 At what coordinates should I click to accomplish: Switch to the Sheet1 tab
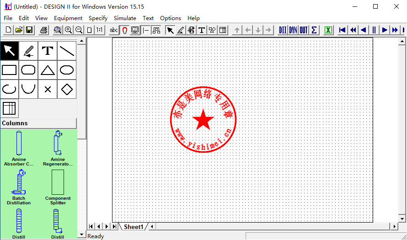click(134, 227)
